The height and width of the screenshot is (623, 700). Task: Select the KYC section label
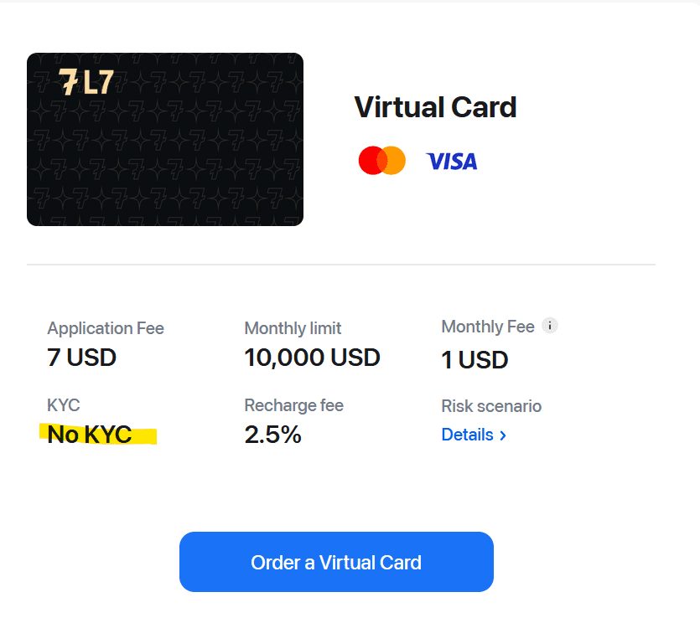63,405
